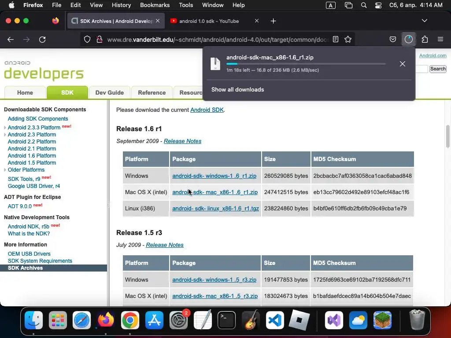This screenshot has width=451, height=338.
Task: Launch Safari from the Dock
Action: [x=81, y=320]
